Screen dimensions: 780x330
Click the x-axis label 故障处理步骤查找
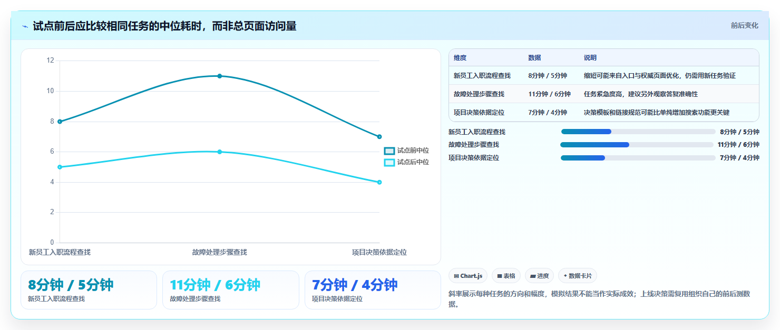pyautogui.click(x=220, y=253)
